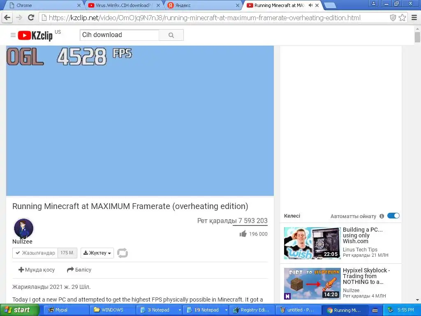This screenshot has width=421, height=316.
Task: Go back with the browser back arrow
Action: coord(7,18)
